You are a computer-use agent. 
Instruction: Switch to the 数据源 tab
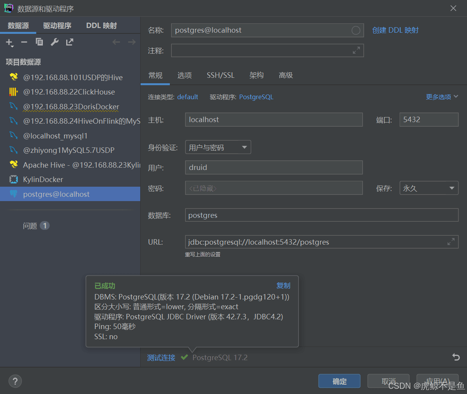[18, 26]
